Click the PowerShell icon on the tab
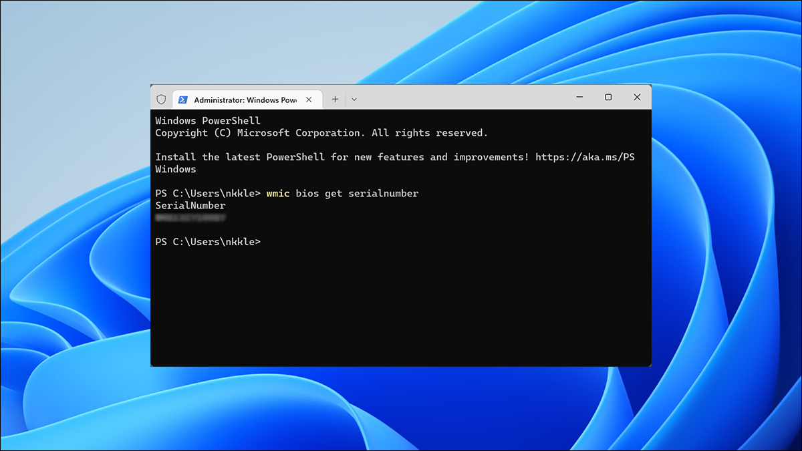The width and height of the screenshot is (802, 451). point(182,100)
